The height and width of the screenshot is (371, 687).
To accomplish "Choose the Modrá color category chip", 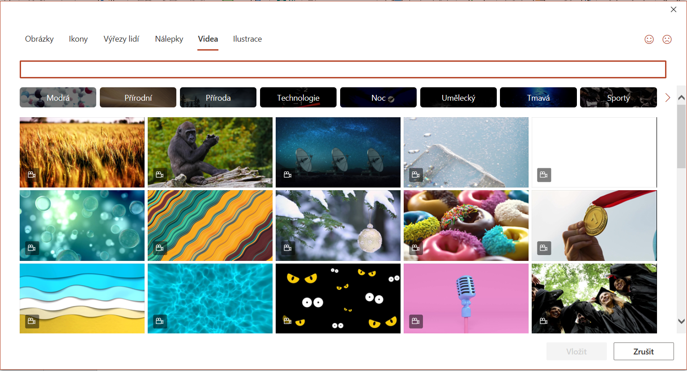I will click(x=58, y=98).
